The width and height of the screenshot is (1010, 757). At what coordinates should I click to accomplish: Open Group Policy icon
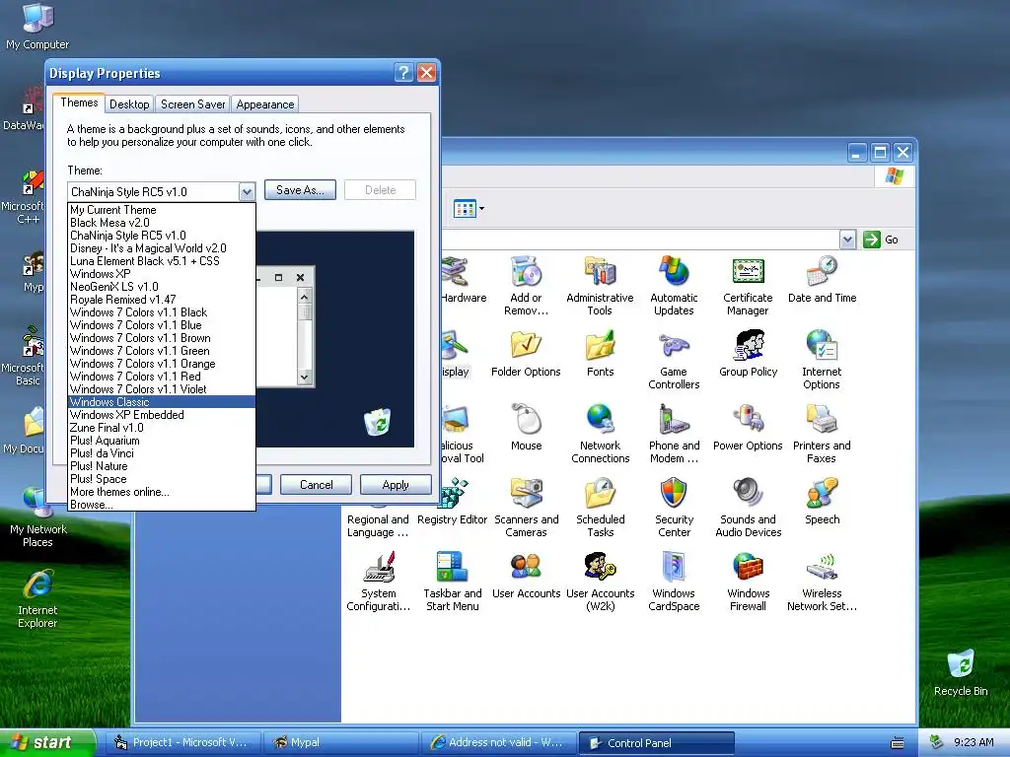(748, 354)
